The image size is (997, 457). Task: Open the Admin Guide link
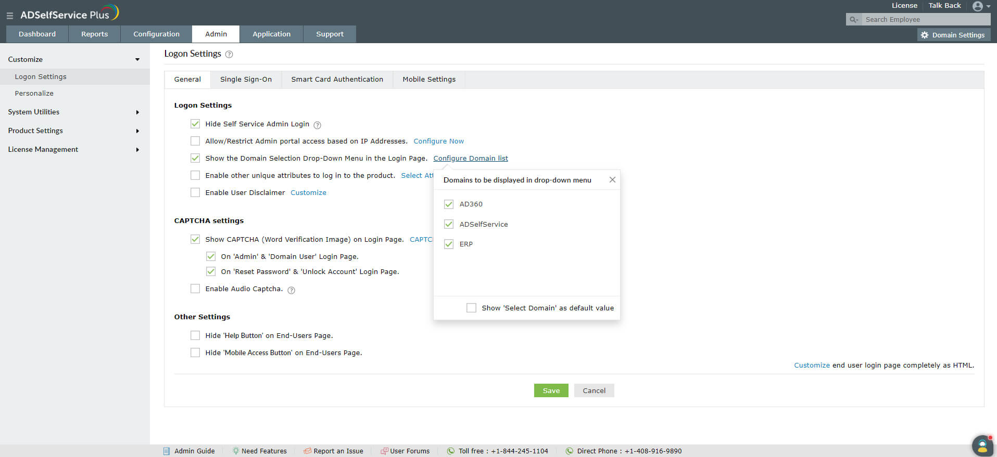[195, 451]
